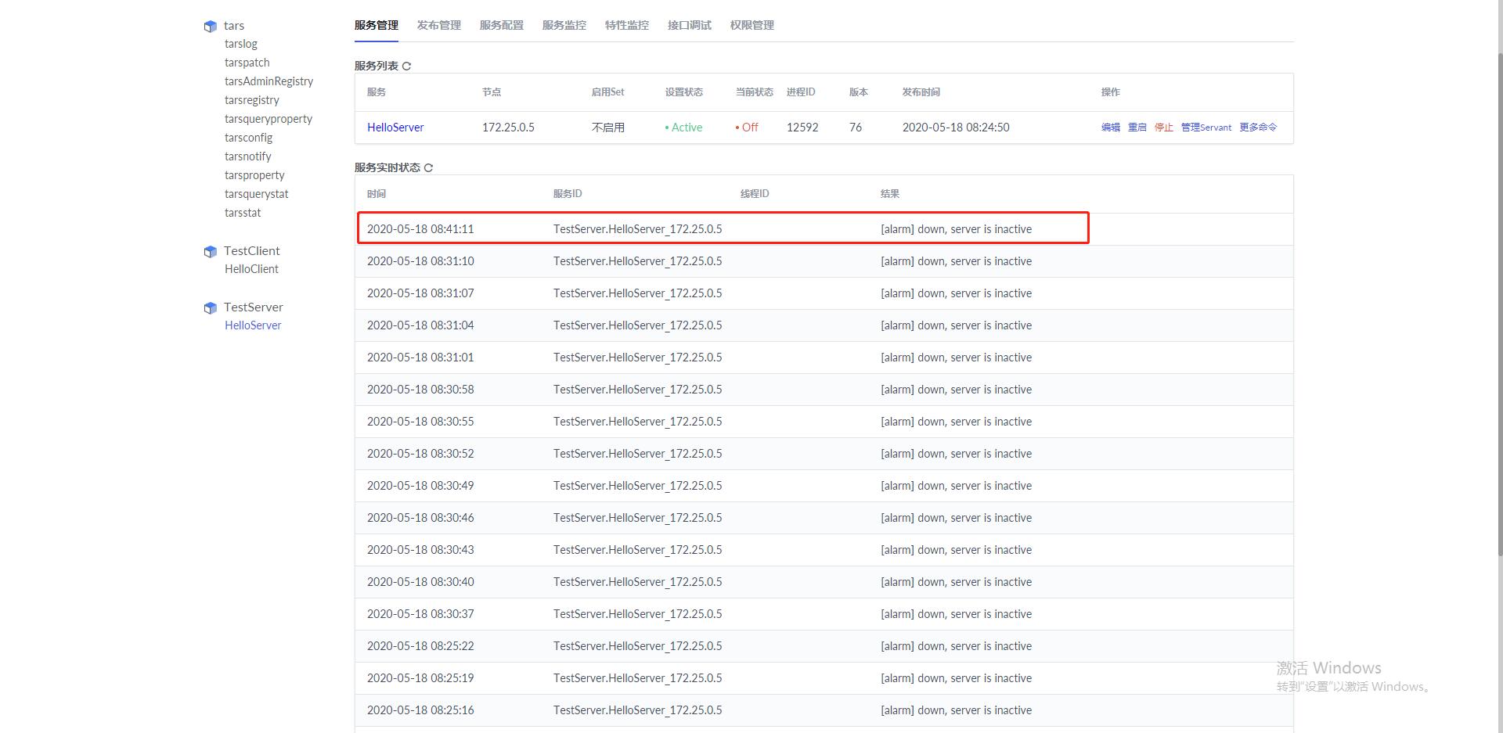This screenshot has height=733, width=1503.
Task: Select HelloClient under TestClient
Action: click(x=251, y=268)
